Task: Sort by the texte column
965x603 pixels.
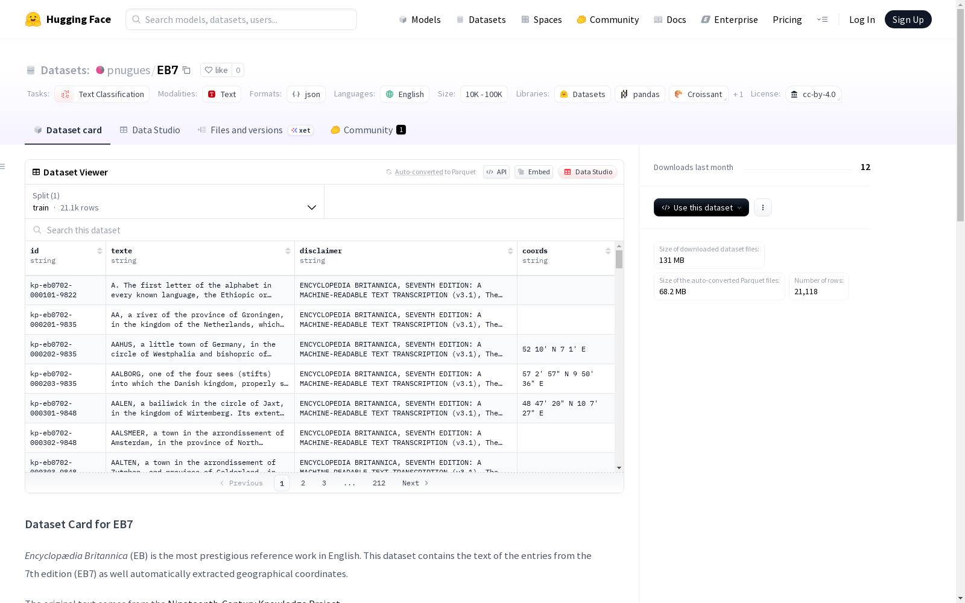Action: [288, 251]
